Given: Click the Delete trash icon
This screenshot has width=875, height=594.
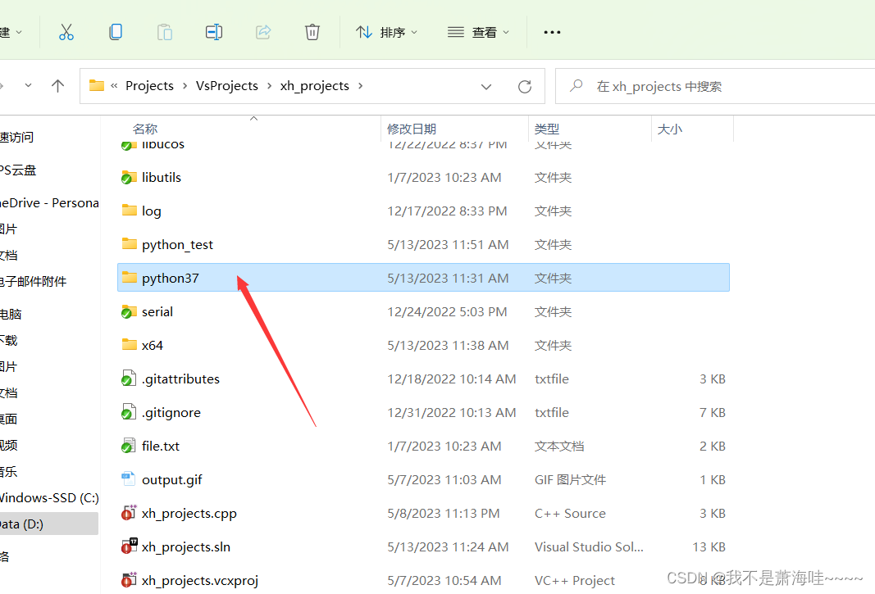Looking at the screenshot, I should tap(312, 32).
